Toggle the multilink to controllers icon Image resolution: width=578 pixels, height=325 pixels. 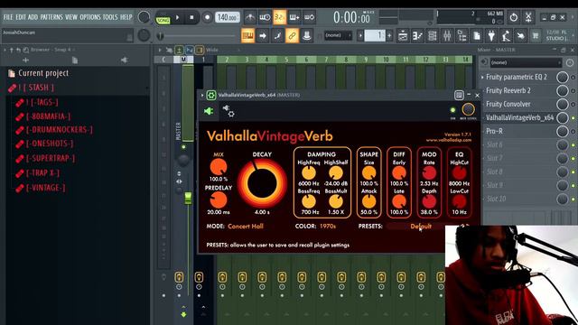coord(292,36)
